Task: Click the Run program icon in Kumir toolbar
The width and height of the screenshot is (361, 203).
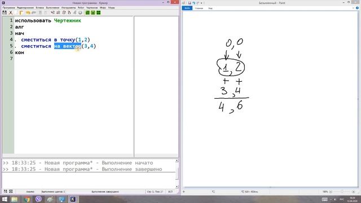Action: click(52, 12)
